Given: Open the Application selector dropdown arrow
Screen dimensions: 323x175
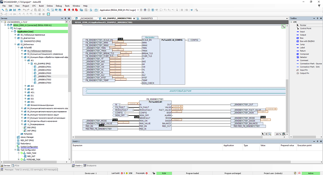Looking at the screenshot, I should [138, 10].
